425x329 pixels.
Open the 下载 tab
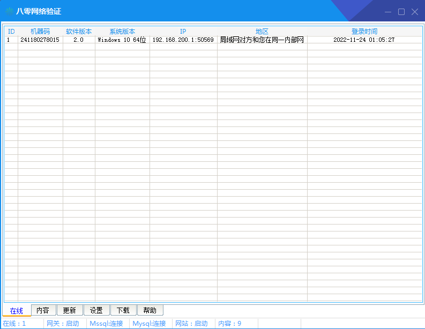(123, 310)
